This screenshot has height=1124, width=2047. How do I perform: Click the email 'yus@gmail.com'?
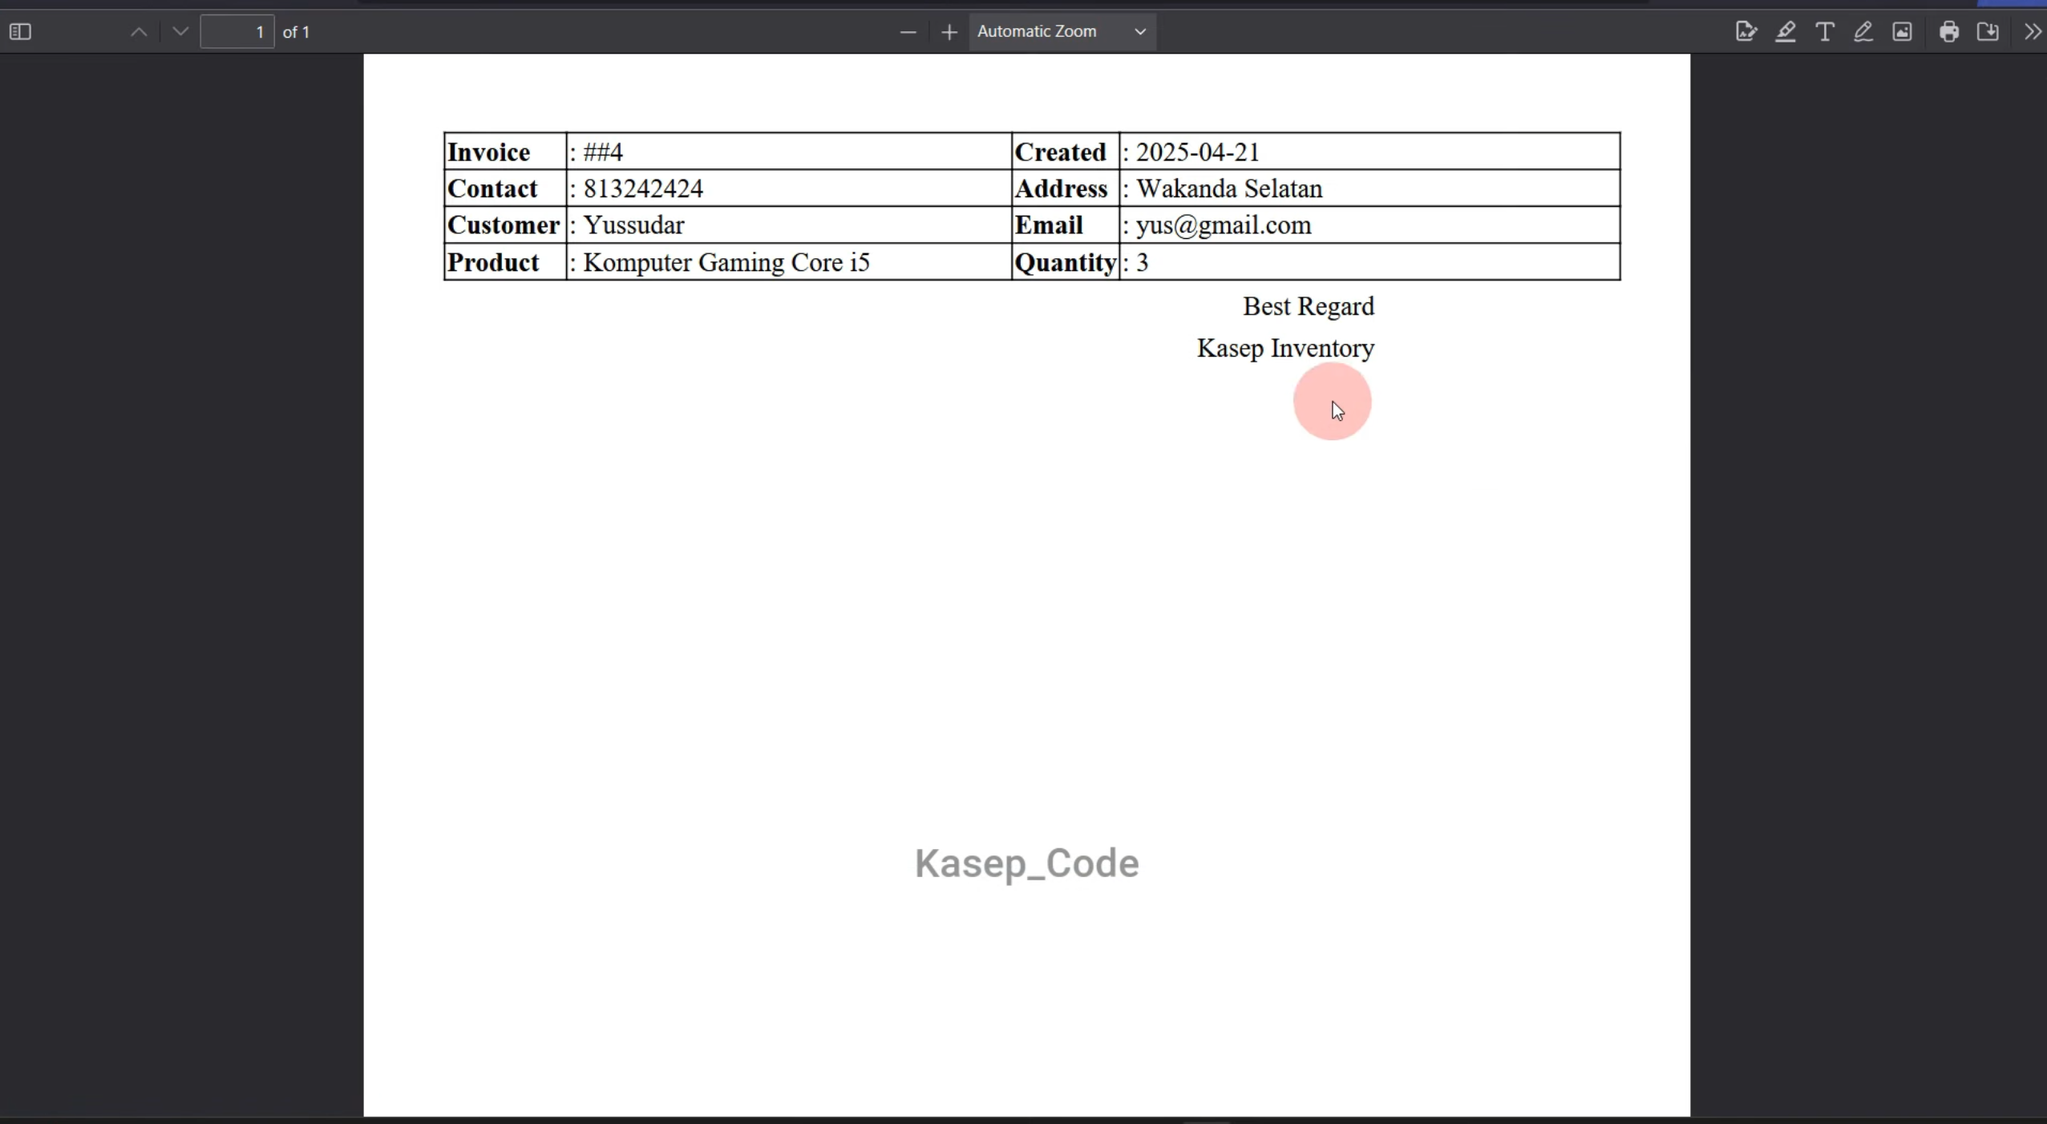[x=1224, y=225]
